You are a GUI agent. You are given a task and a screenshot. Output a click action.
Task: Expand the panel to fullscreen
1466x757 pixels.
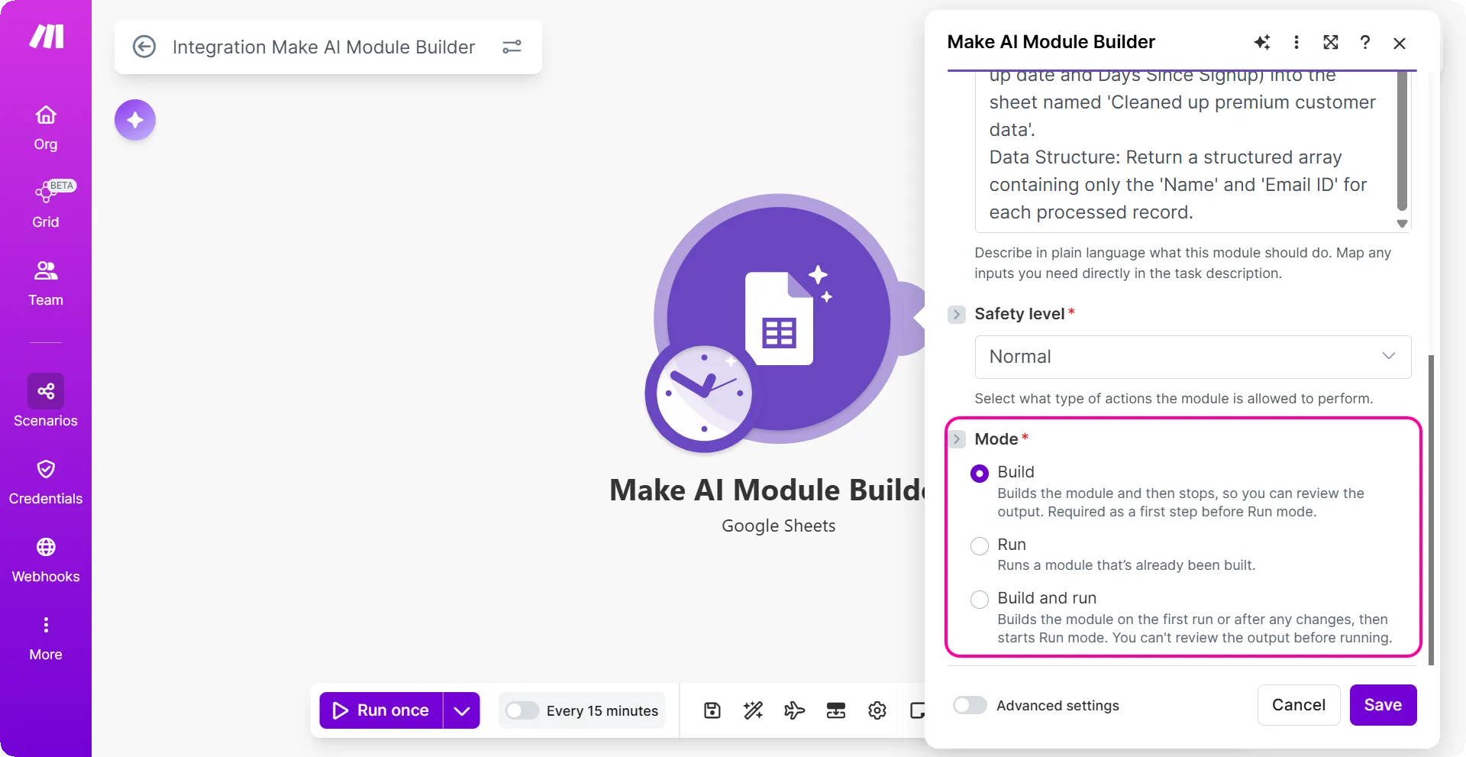[x=1331, y=42]
